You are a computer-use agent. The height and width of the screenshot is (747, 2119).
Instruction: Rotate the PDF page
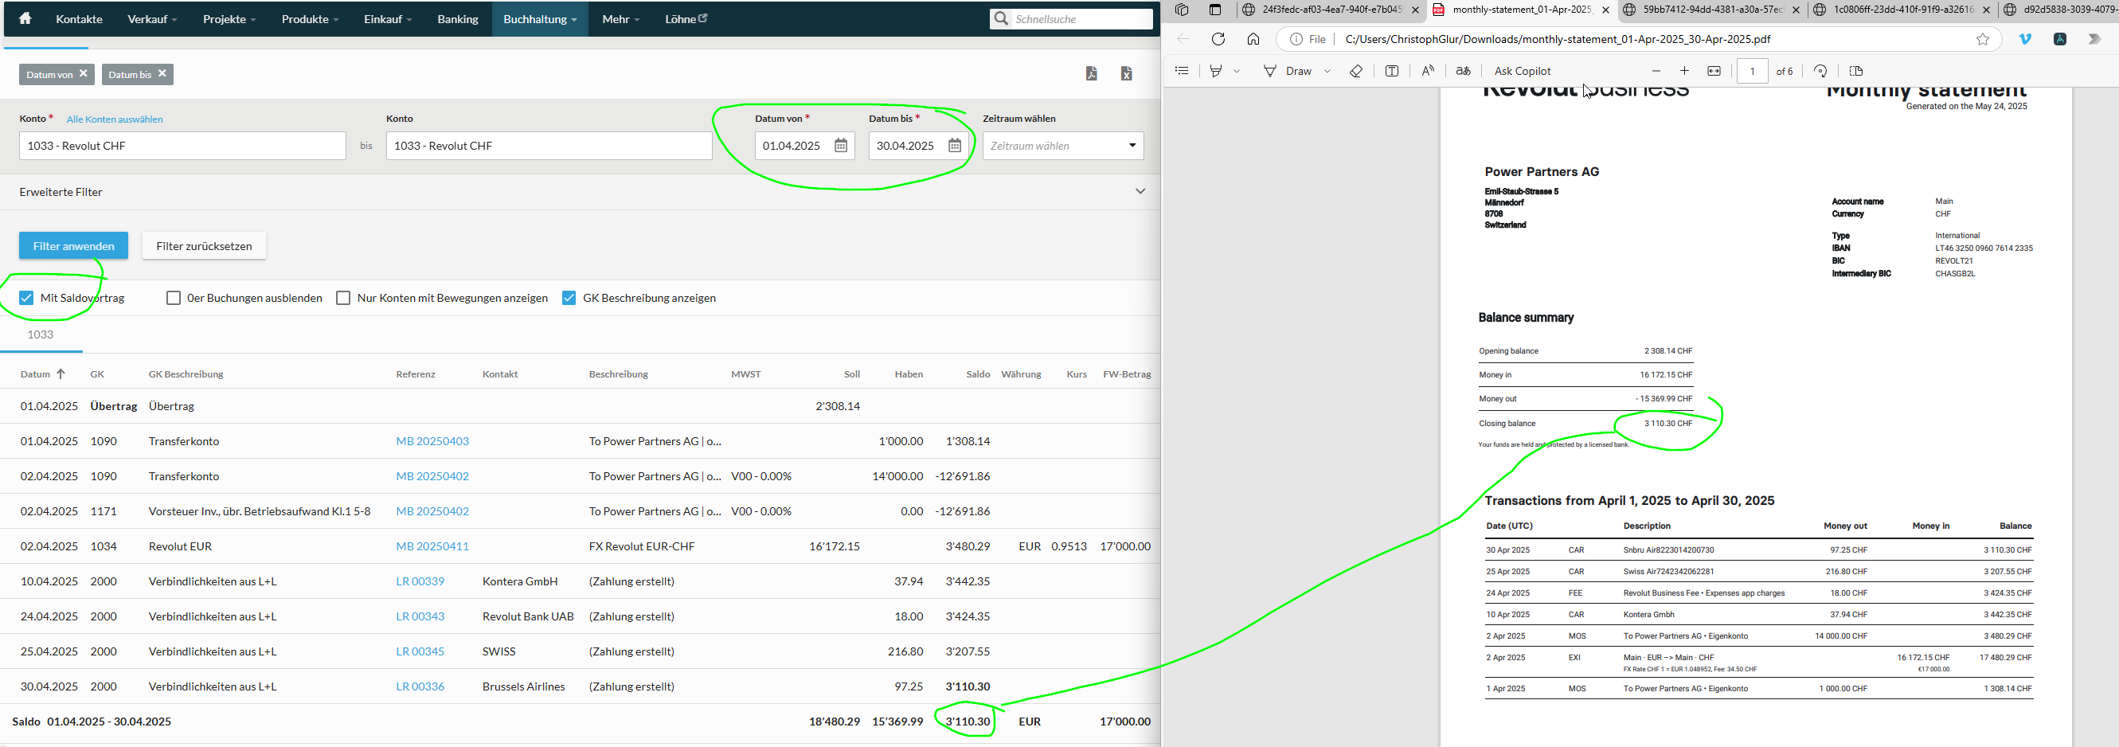1820,71
